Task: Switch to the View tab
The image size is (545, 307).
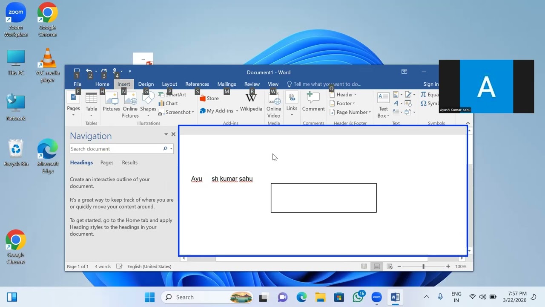Action: [273, 84]
